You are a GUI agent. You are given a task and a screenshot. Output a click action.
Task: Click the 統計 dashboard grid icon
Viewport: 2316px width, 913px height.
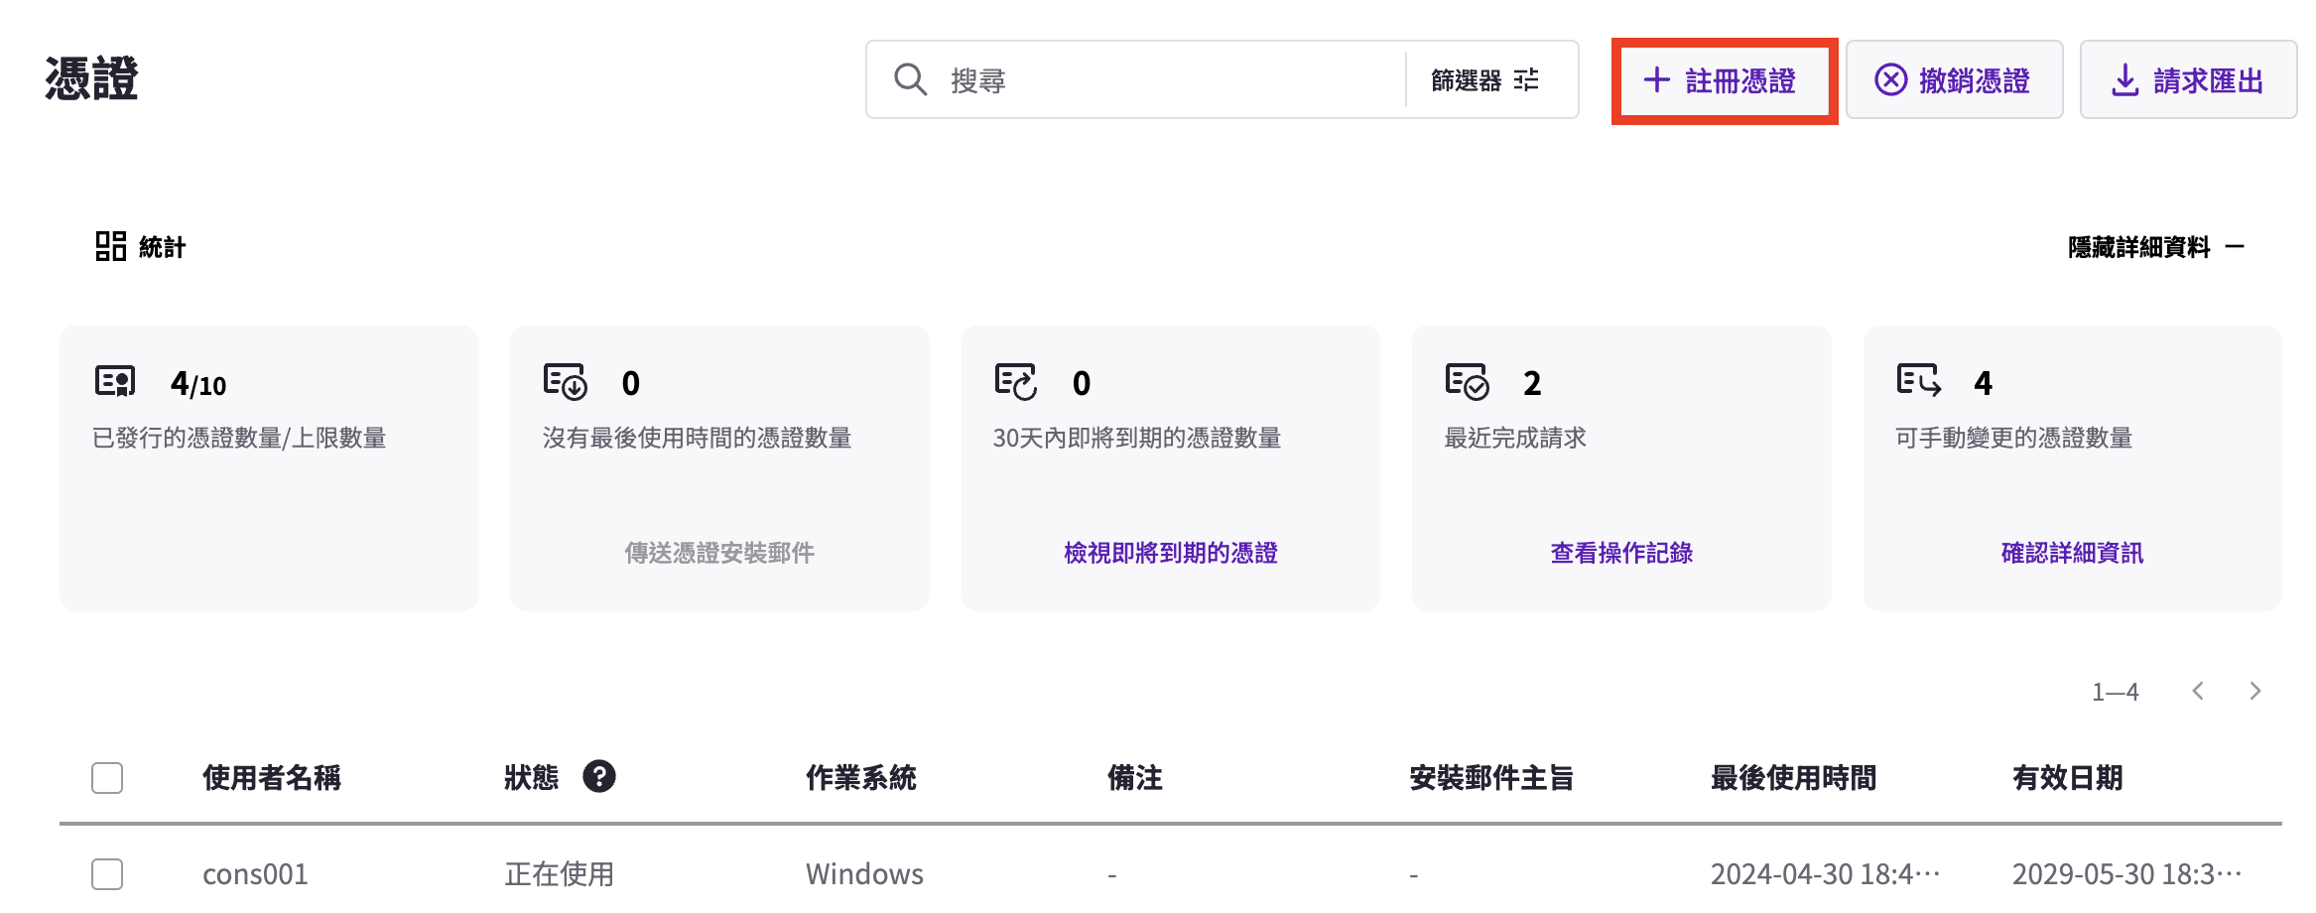coord(110,246)
